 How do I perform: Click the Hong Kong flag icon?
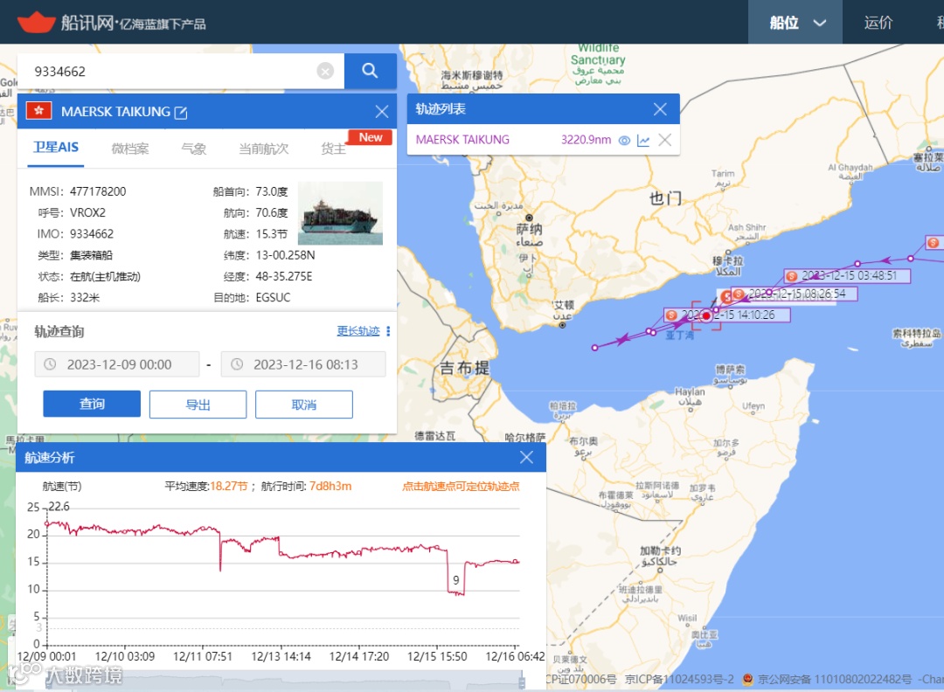tap(39, 111)
